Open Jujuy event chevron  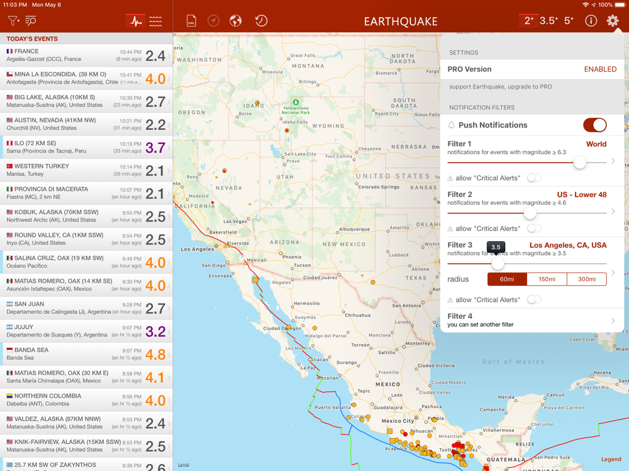169,332
